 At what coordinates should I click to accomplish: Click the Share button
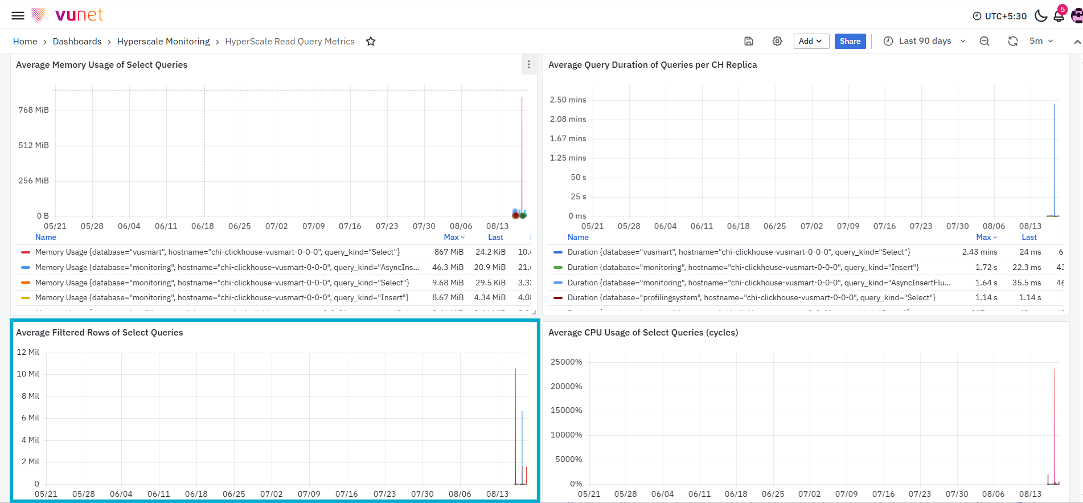pos(850,41)
